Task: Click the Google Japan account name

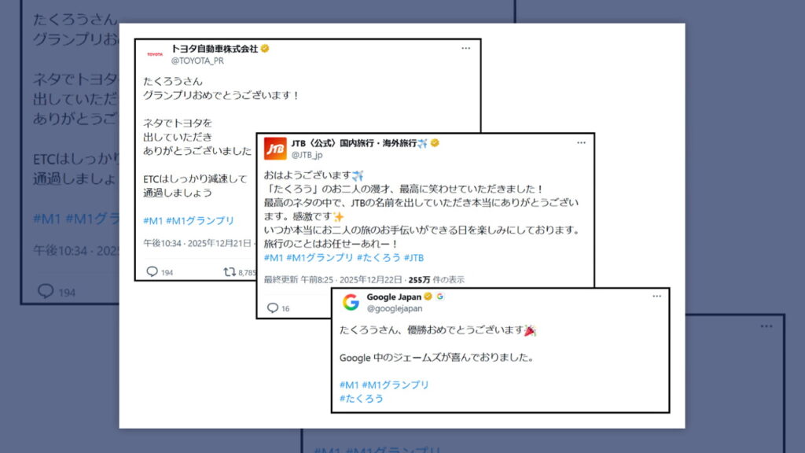Action: click(394, 296)
